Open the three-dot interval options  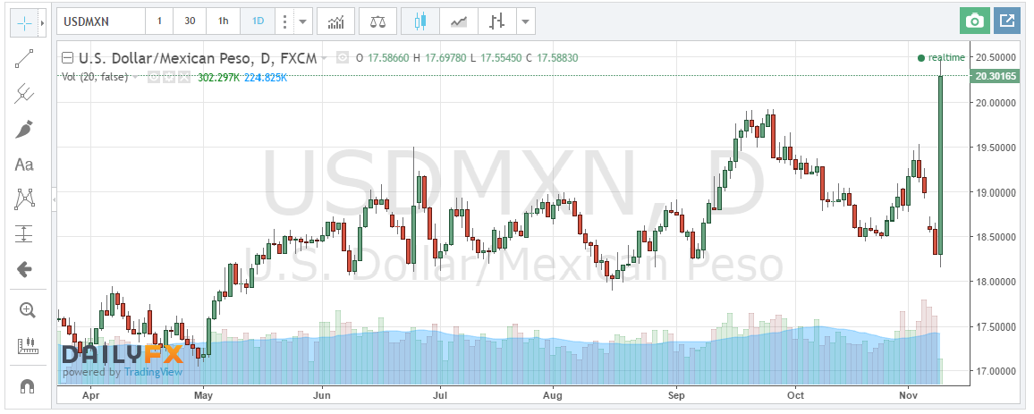(284, 21)
